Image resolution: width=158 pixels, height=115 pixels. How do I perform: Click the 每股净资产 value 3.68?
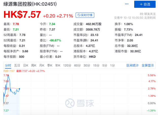pos(25,51)
